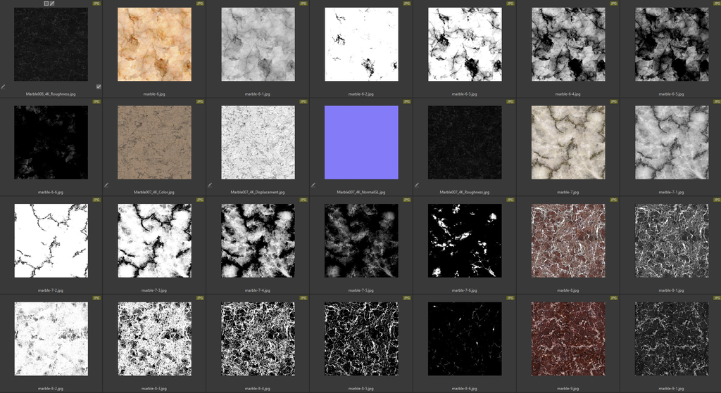Screen dimensions: 721x393
Task: Select the red-brown marble-8.jpg thumbnail
Action: tap(568, 240)
